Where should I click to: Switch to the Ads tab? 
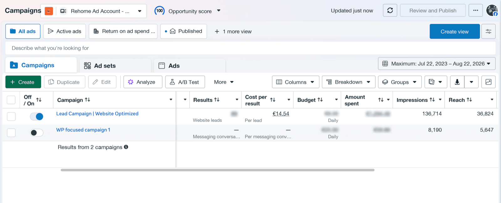coord(189,66)
